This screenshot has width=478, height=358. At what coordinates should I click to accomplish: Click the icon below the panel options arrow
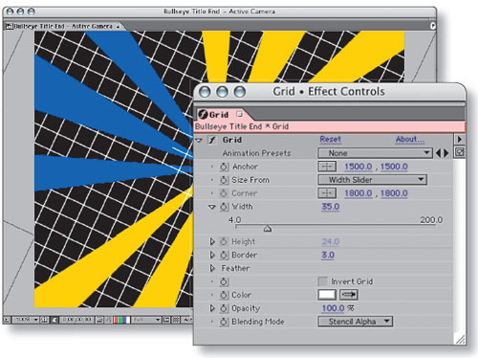(459, 152)
